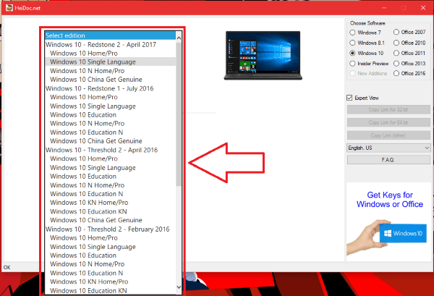Choose China Get Genuine under Redstone 2

pos(110,80)
